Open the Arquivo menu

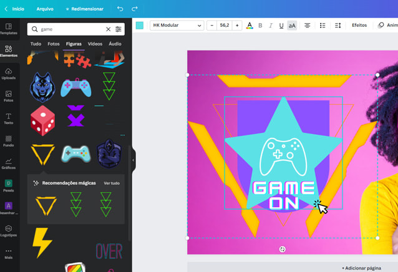45,9
